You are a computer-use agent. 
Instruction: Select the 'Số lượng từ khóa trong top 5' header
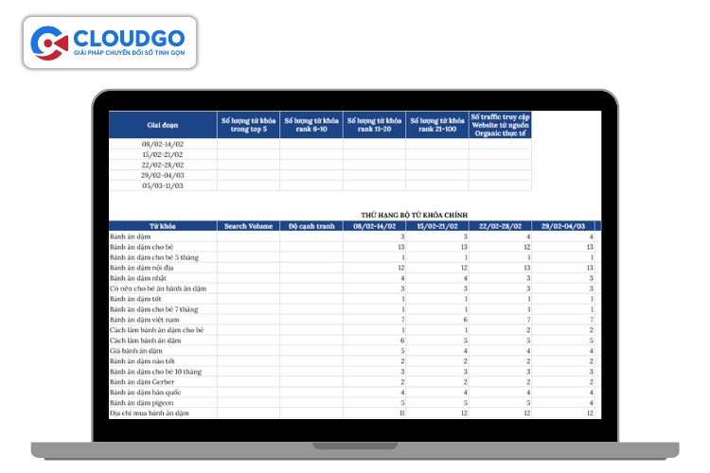[248, 125]
